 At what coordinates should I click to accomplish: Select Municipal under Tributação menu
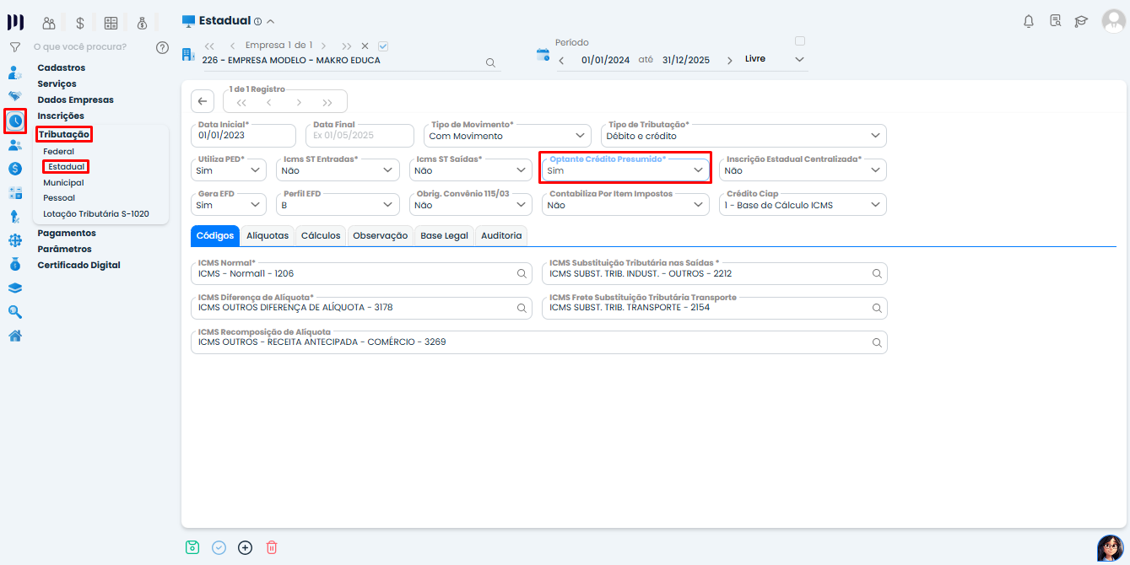(x=63, y=182)
